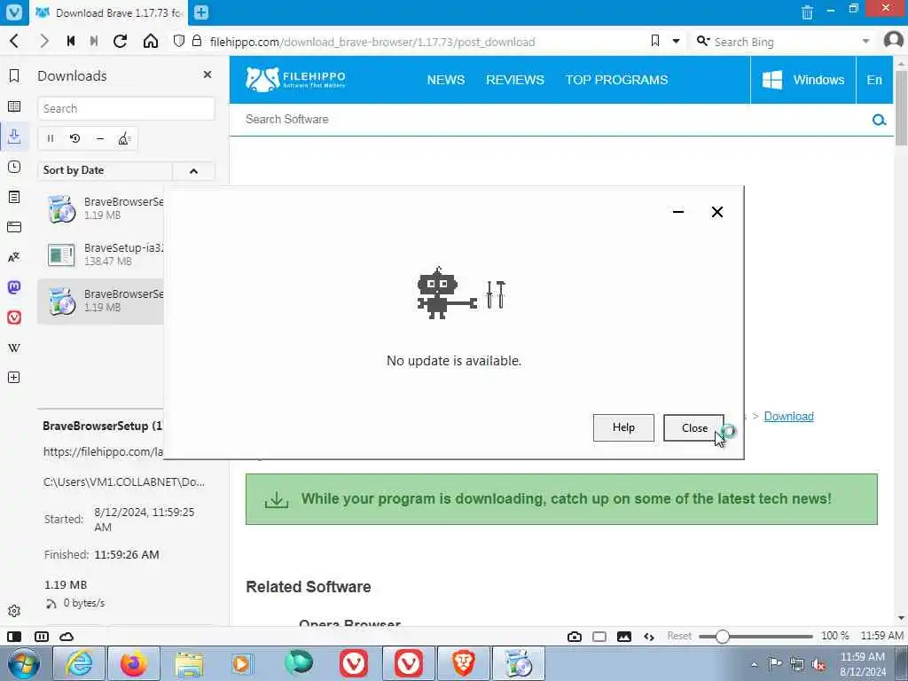This screenshot has height=681, width=908.
Task: Open the closed tabs trash can
Action: click(x=807, y=12)
